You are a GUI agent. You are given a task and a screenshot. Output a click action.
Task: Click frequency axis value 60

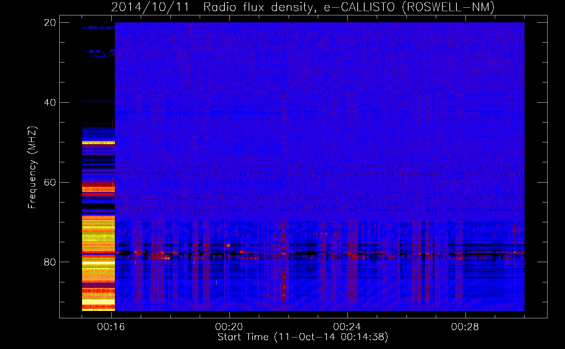click(50, 183)
